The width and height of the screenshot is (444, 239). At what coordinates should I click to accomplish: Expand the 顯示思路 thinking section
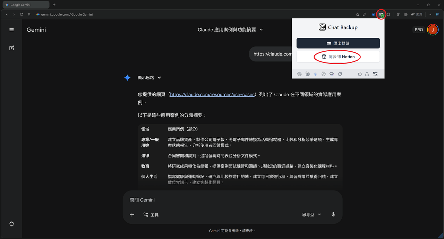pos(150,78)
